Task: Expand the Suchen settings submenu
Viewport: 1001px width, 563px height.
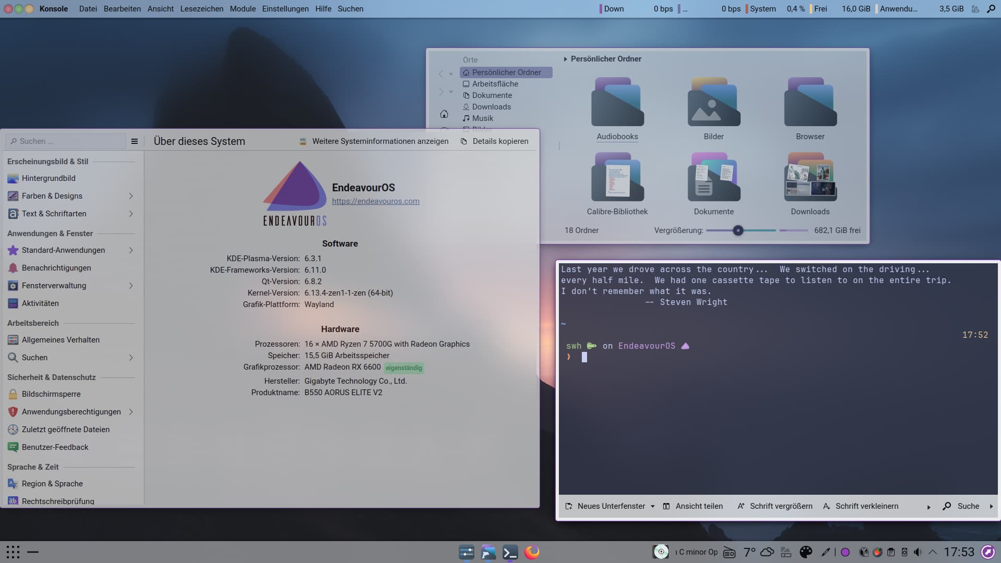Action: click(131, 358)
